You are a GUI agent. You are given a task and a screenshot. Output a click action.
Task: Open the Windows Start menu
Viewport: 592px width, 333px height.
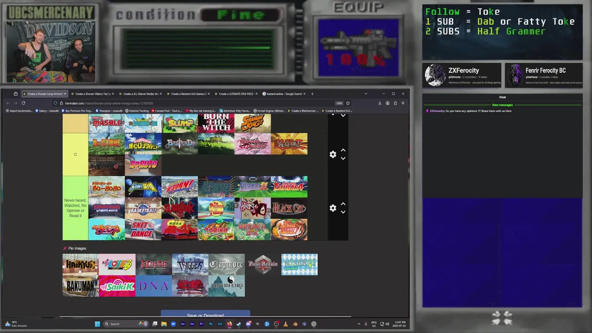pos(97,324)
